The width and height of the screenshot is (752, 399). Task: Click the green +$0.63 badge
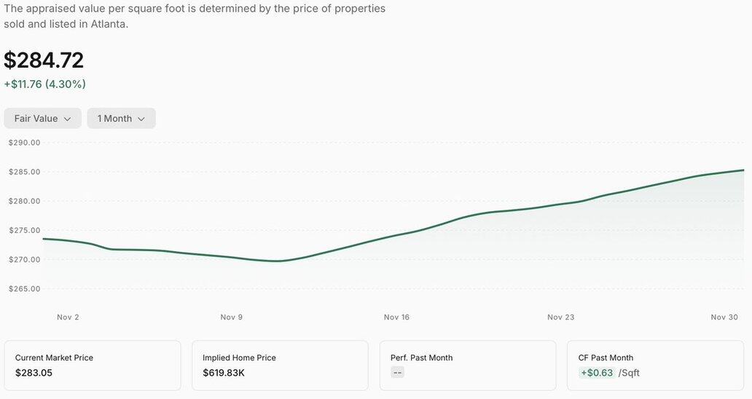(x=596, y=374)
